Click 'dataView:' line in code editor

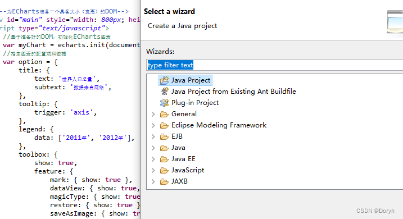point(95,188)
